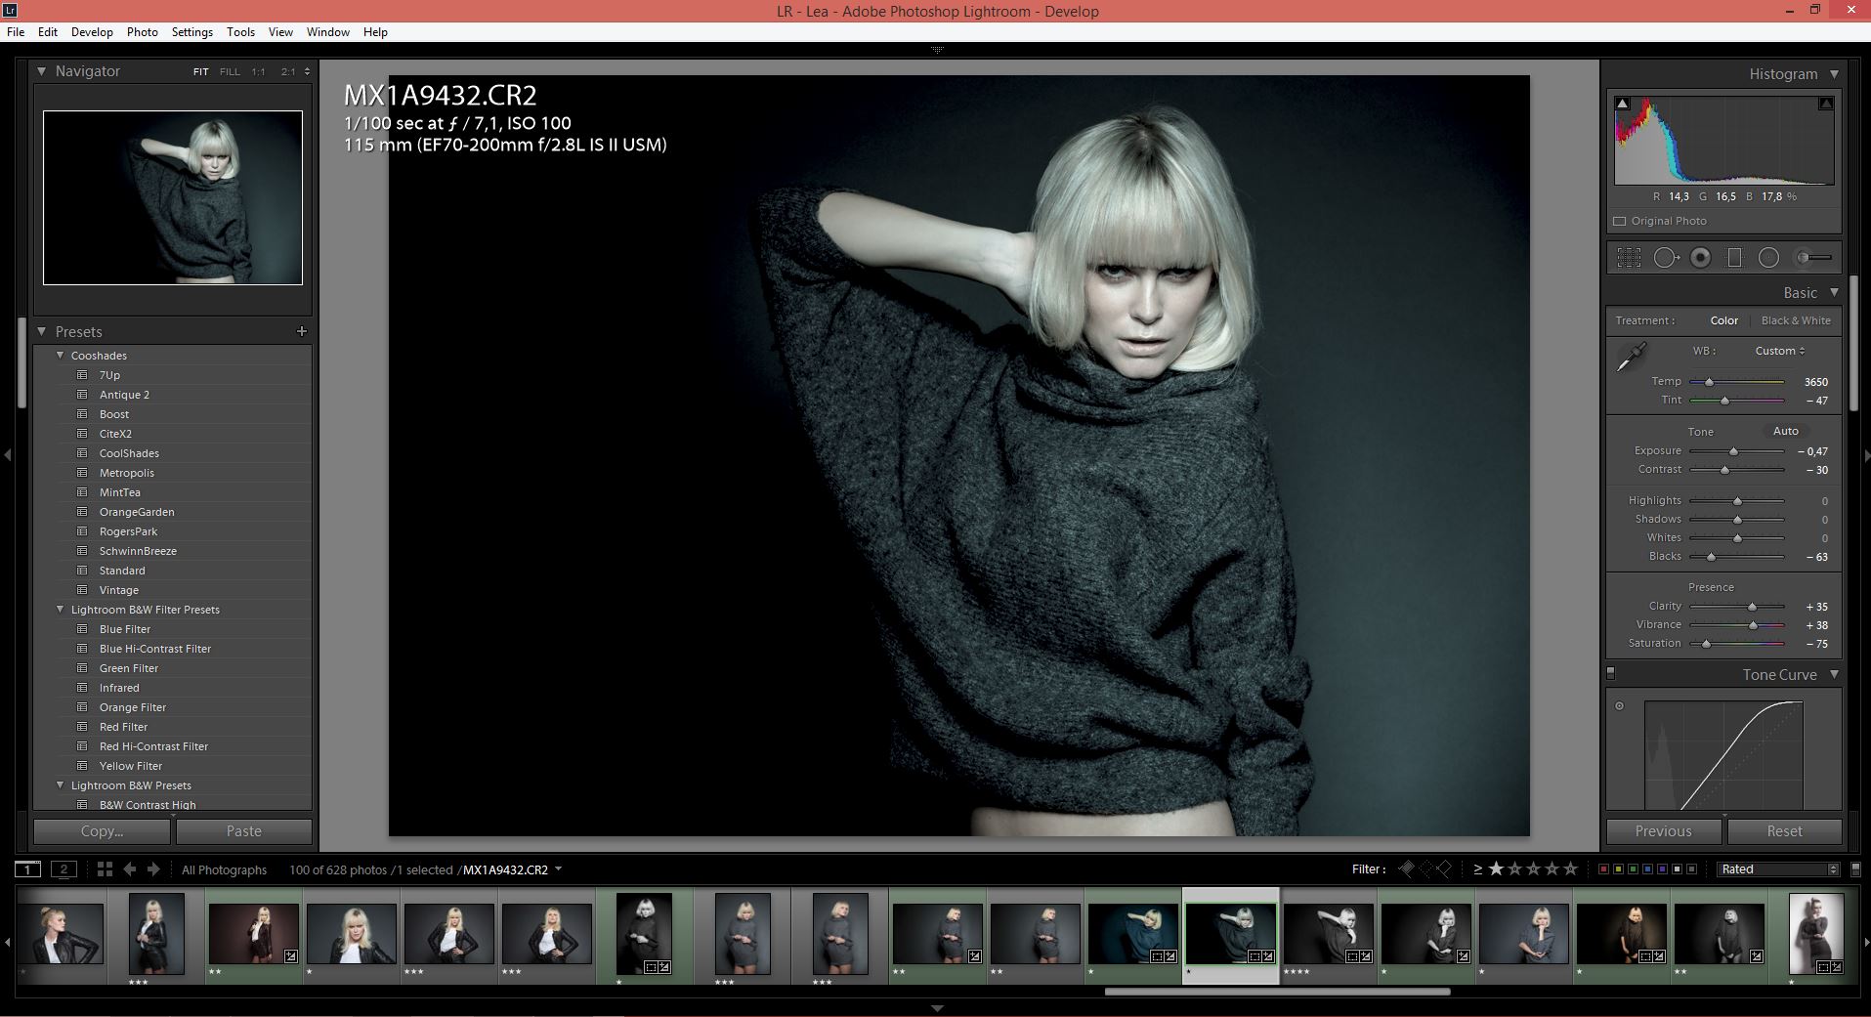Switch treatment to Black & White
Image resolution: width=1871 pixels, height=1017 pixels.
[1796, 320]
